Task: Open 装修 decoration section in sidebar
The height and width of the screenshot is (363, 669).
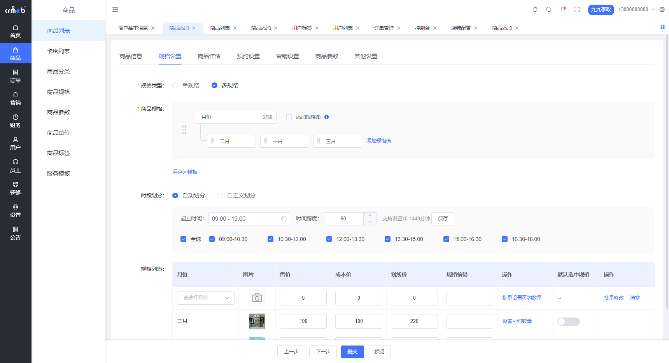Action: click(16, 188)
